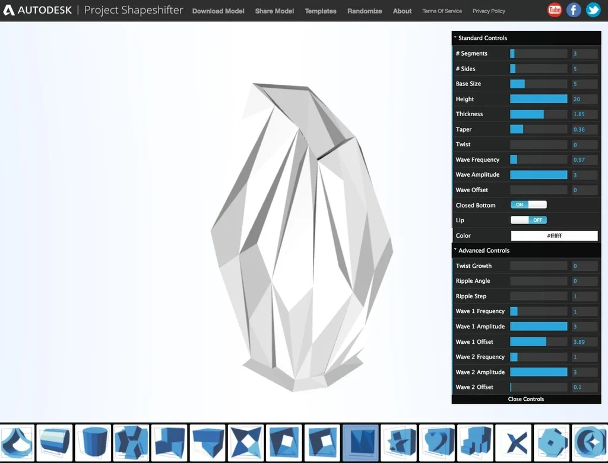
Task: Load the upright cylinder template
Action: (x=93, y=442)
